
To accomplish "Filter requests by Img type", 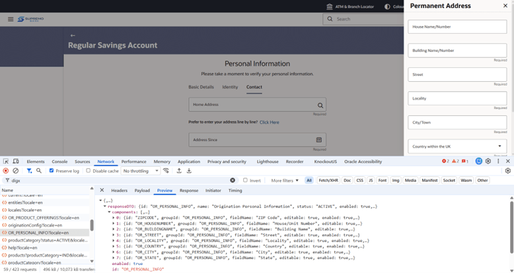I will pyautogui.click(x=396, y=181).
